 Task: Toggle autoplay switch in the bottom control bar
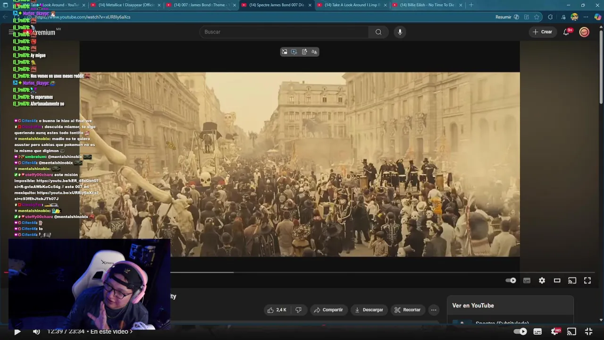tap(520, 331)
